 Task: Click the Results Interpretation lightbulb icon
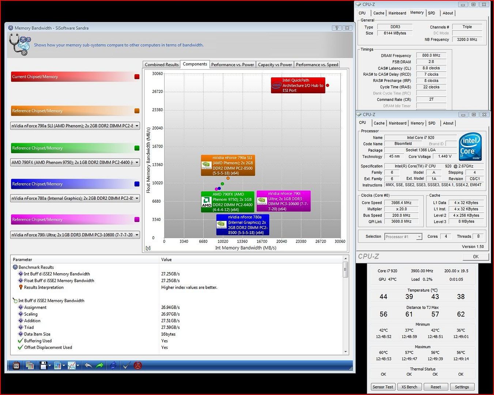point(21,287)
